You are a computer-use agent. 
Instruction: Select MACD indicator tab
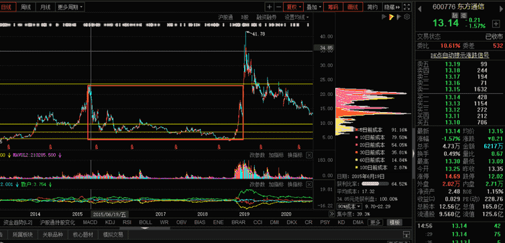tap(90, 222)
